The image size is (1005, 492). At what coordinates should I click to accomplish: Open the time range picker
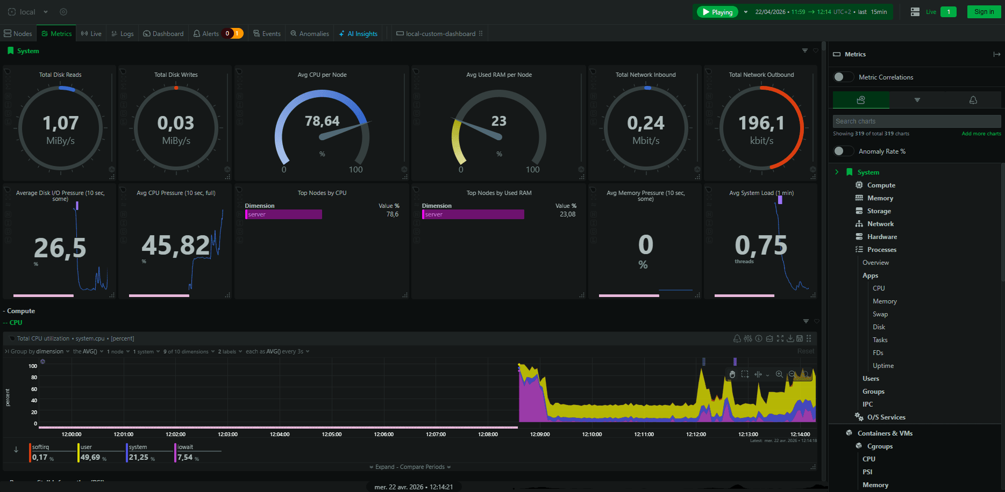click(x=821, y=12)
